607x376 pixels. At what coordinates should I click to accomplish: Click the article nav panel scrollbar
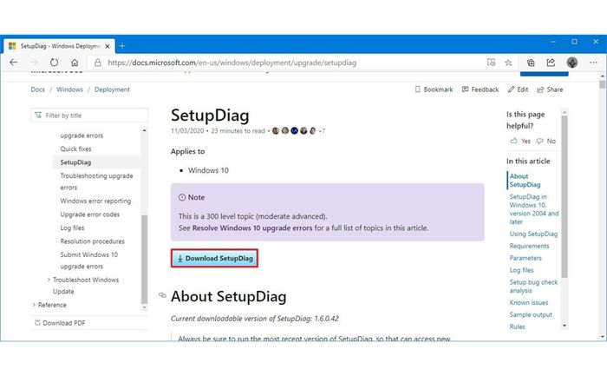565,196
